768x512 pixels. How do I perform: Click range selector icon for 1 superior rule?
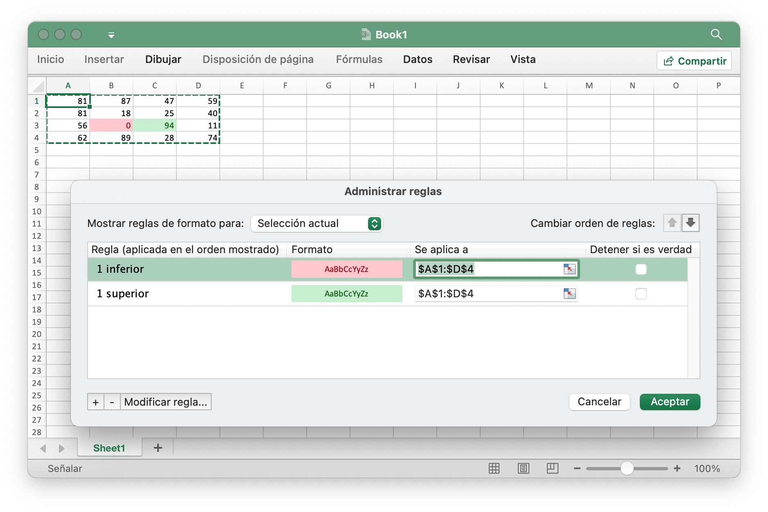pos(569,294)
